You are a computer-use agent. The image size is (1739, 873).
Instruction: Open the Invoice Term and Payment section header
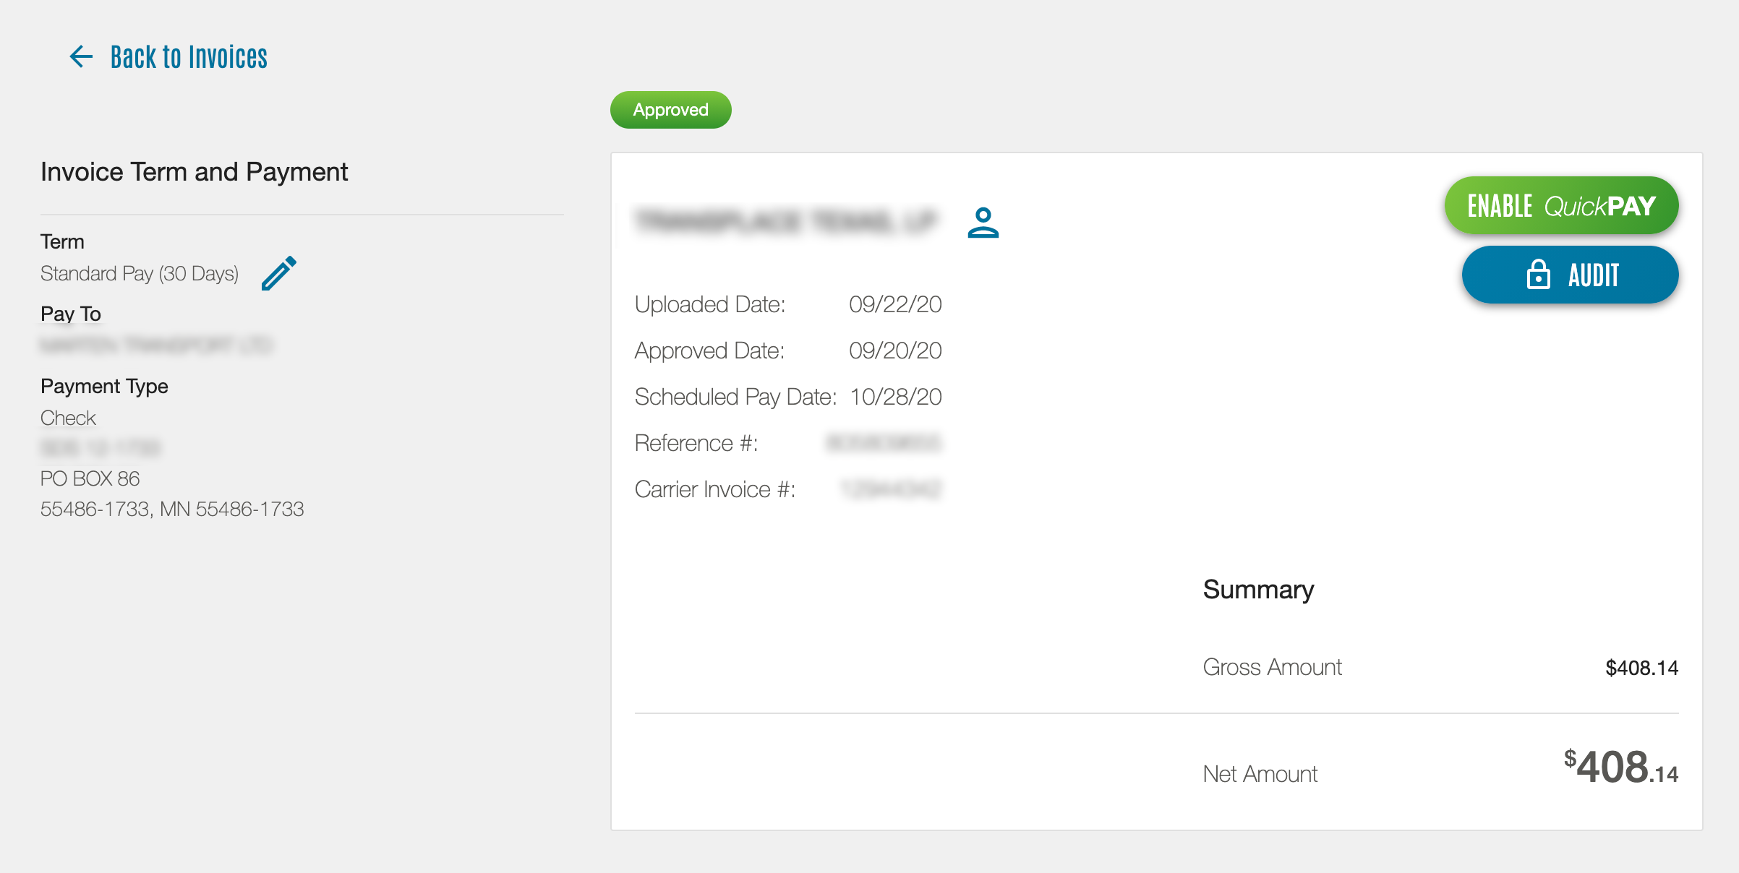[x=194, y=171]
